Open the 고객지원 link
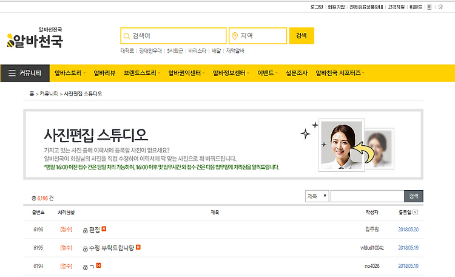Screen dimensions: 455x277 (x=396, y=7)
